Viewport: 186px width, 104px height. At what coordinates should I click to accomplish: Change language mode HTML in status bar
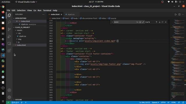174,103
